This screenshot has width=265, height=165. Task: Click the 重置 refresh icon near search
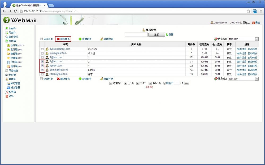click(167, 34)
